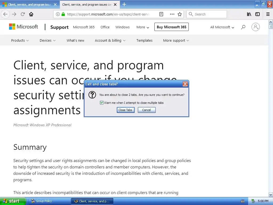273x205 pixels.
Task: Click the taskbar keyboard icon
Action: [243, 201]
